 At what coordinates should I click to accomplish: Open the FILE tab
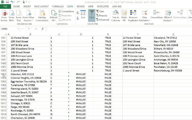click(5, 6)
